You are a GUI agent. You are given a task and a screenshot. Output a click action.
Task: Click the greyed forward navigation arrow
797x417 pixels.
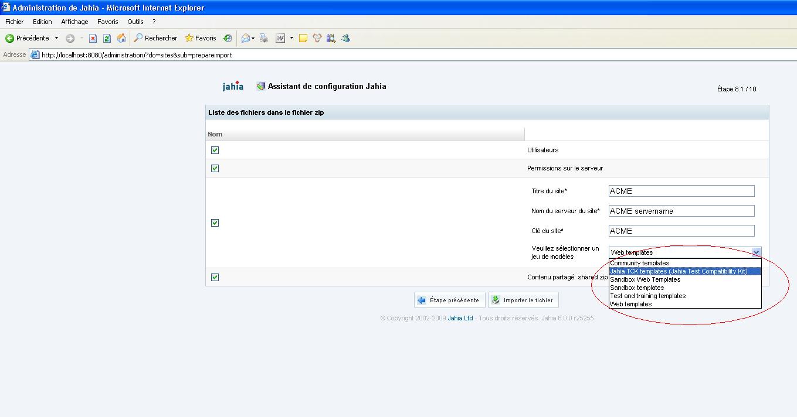point(70,38)
